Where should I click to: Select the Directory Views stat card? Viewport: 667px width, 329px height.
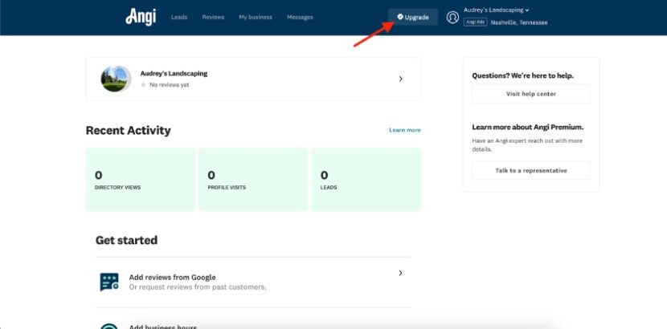point(140,179)
